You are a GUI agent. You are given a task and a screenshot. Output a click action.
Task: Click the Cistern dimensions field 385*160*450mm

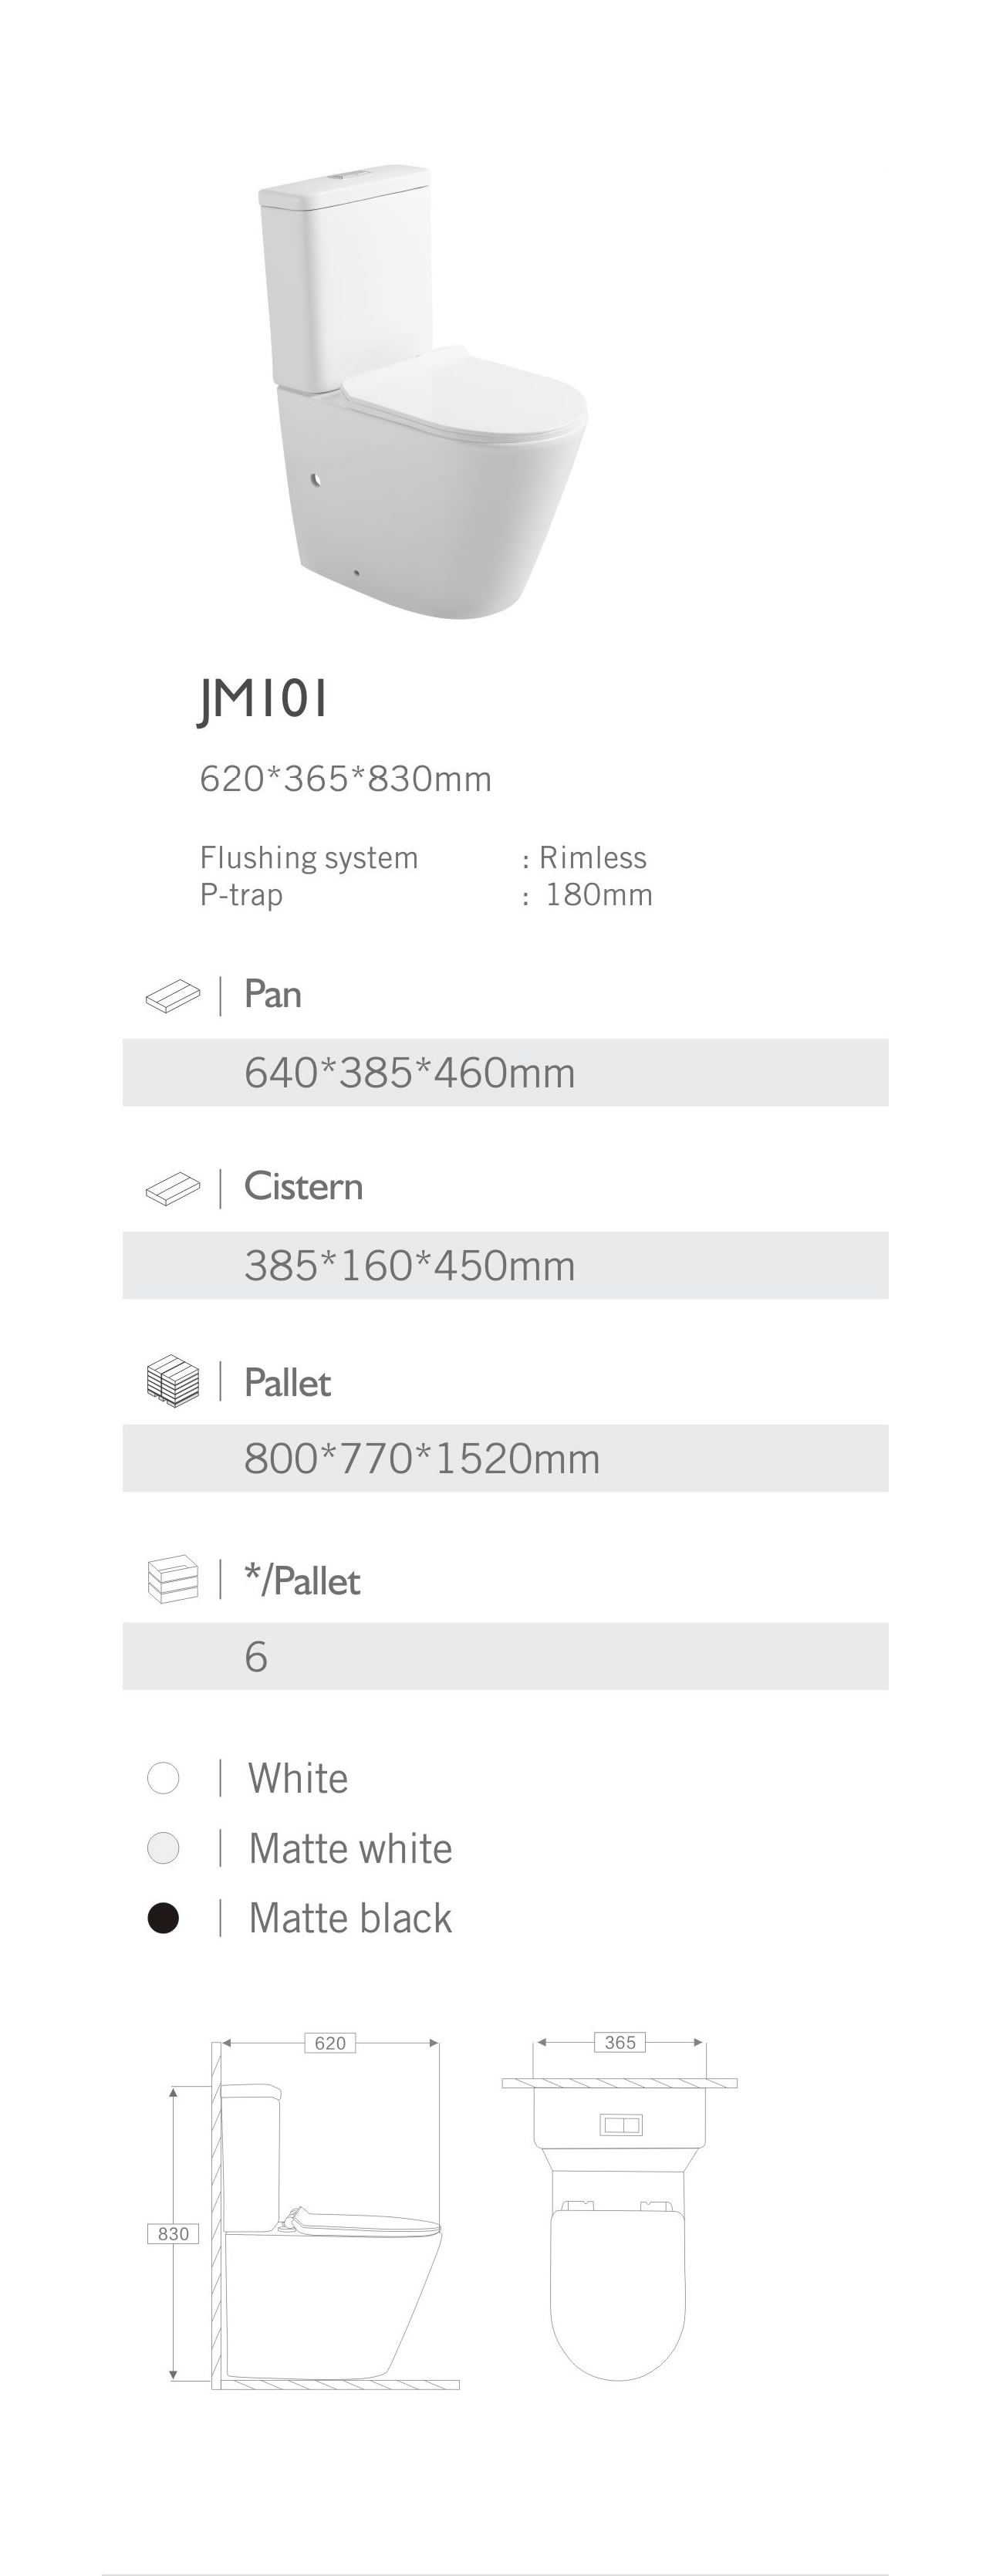(x=410, y=1266)
